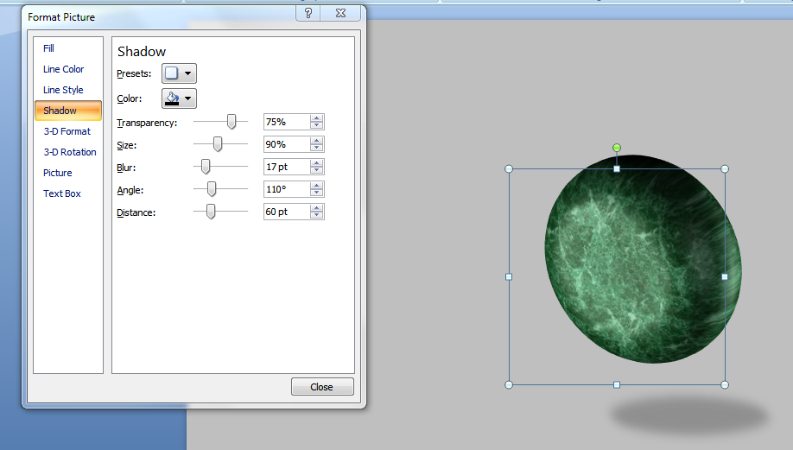The width and height of the screenshot is (793, 450).
Task: Switch to Picture options
Action: pyautogui.click(x=58, y=173)
